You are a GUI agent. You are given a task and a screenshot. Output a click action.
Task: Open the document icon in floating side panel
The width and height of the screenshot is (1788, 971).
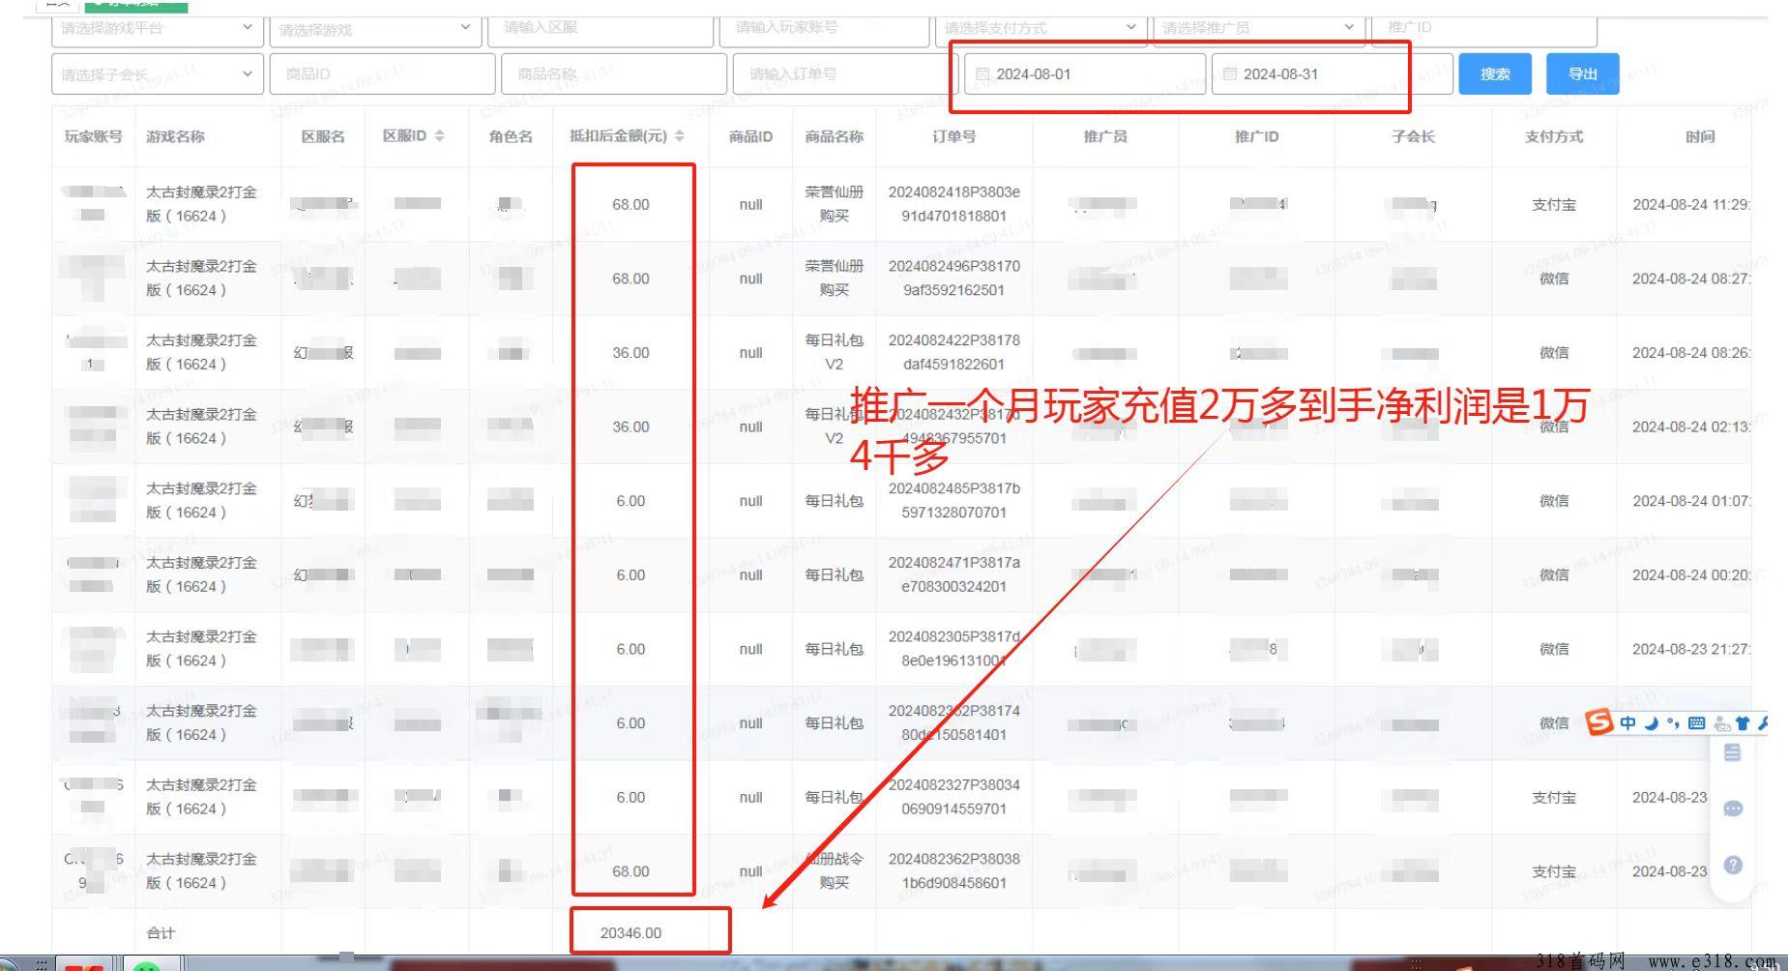[1732, 752]
